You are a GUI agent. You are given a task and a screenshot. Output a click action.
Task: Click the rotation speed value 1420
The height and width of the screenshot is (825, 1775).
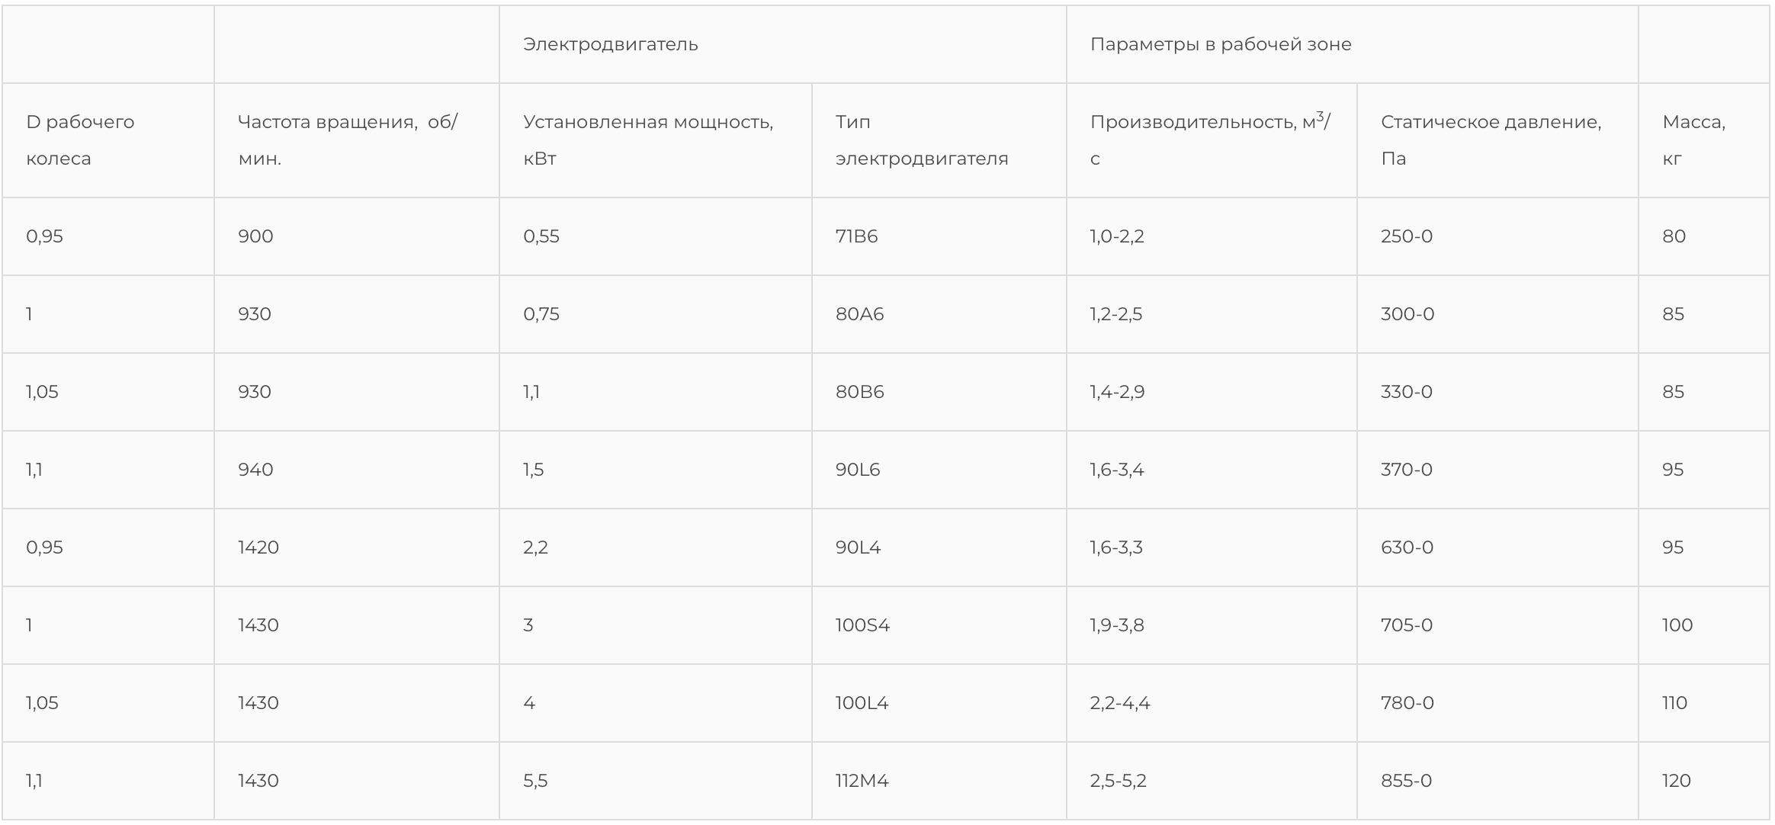click(x=258, y=547)
